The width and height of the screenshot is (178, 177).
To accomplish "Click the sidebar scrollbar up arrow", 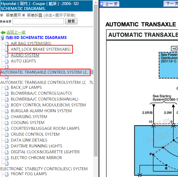I will pyautogui.click(x=96, y=2).
